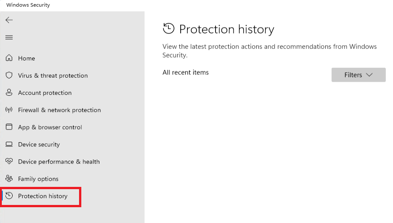Screen dimensions: 393x223
Task: Click the Family options people icon
Action: pos(9,179)
